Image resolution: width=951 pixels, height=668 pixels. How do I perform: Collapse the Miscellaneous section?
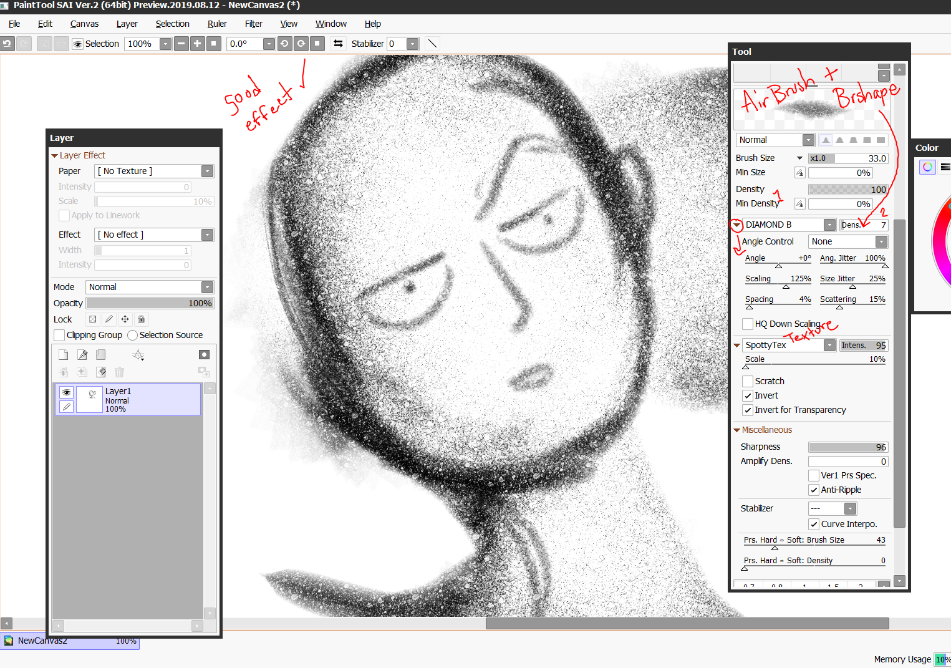736,430
